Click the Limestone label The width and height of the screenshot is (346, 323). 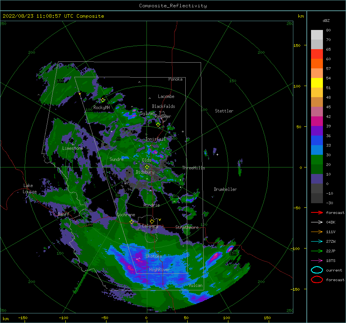pos(73,148)
